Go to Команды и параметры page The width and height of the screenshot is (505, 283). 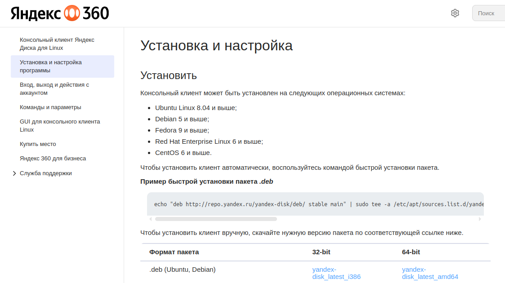[50, 107]
